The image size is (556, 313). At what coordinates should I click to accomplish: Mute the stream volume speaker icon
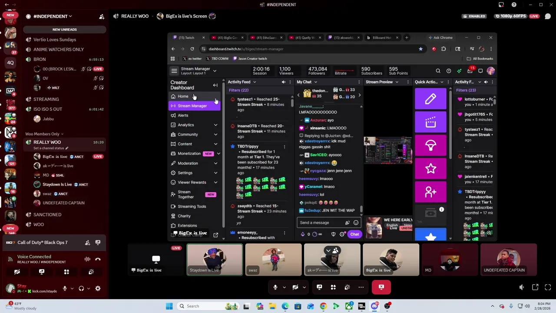(522, 287)
